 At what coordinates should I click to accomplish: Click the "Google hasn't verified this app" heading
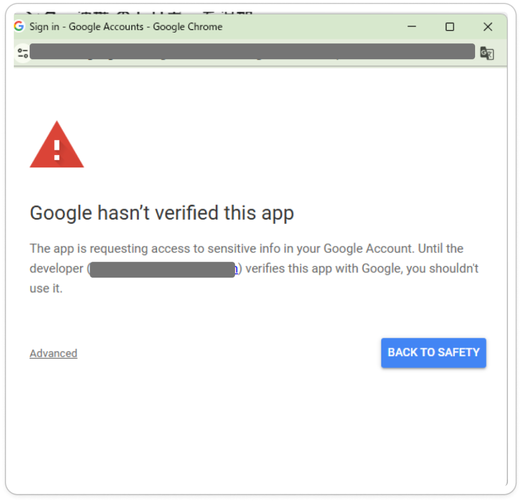pos(162,213)
